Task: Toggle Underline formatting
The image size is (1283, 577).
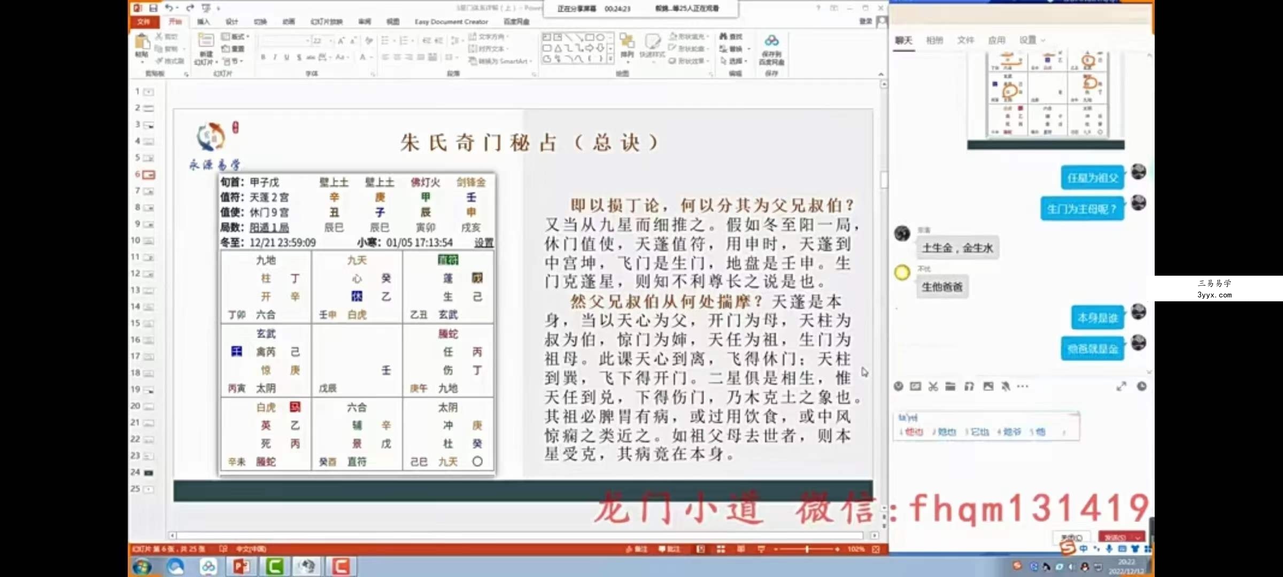Action: [x=287, y=57]
